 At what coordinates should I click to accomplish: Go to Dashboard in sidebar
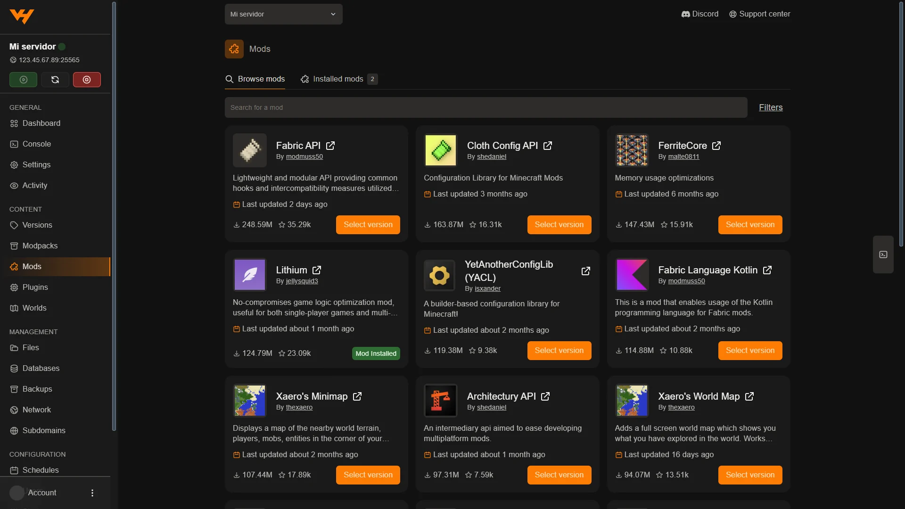pyautogui.click(x=55, y=123)
